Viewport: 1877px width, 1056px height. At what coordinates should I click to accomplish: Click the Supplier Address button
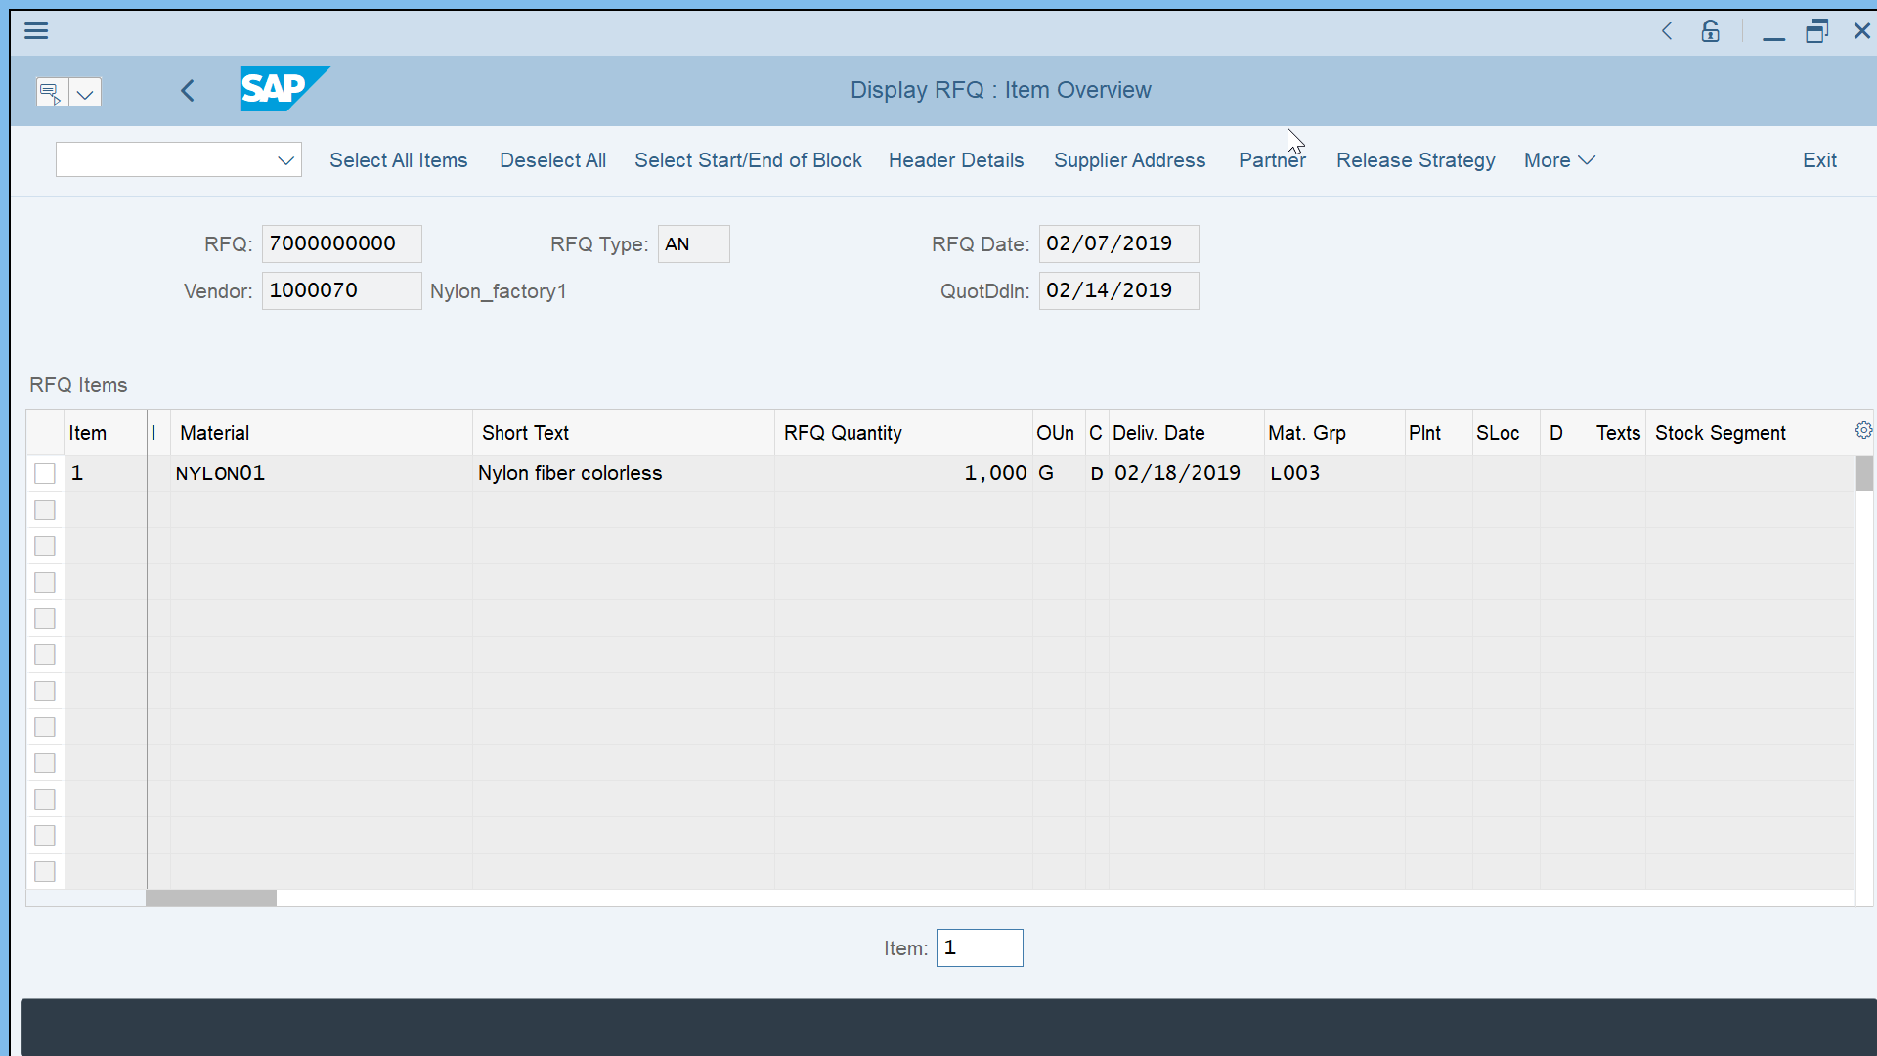click(x=1130, y=160)
